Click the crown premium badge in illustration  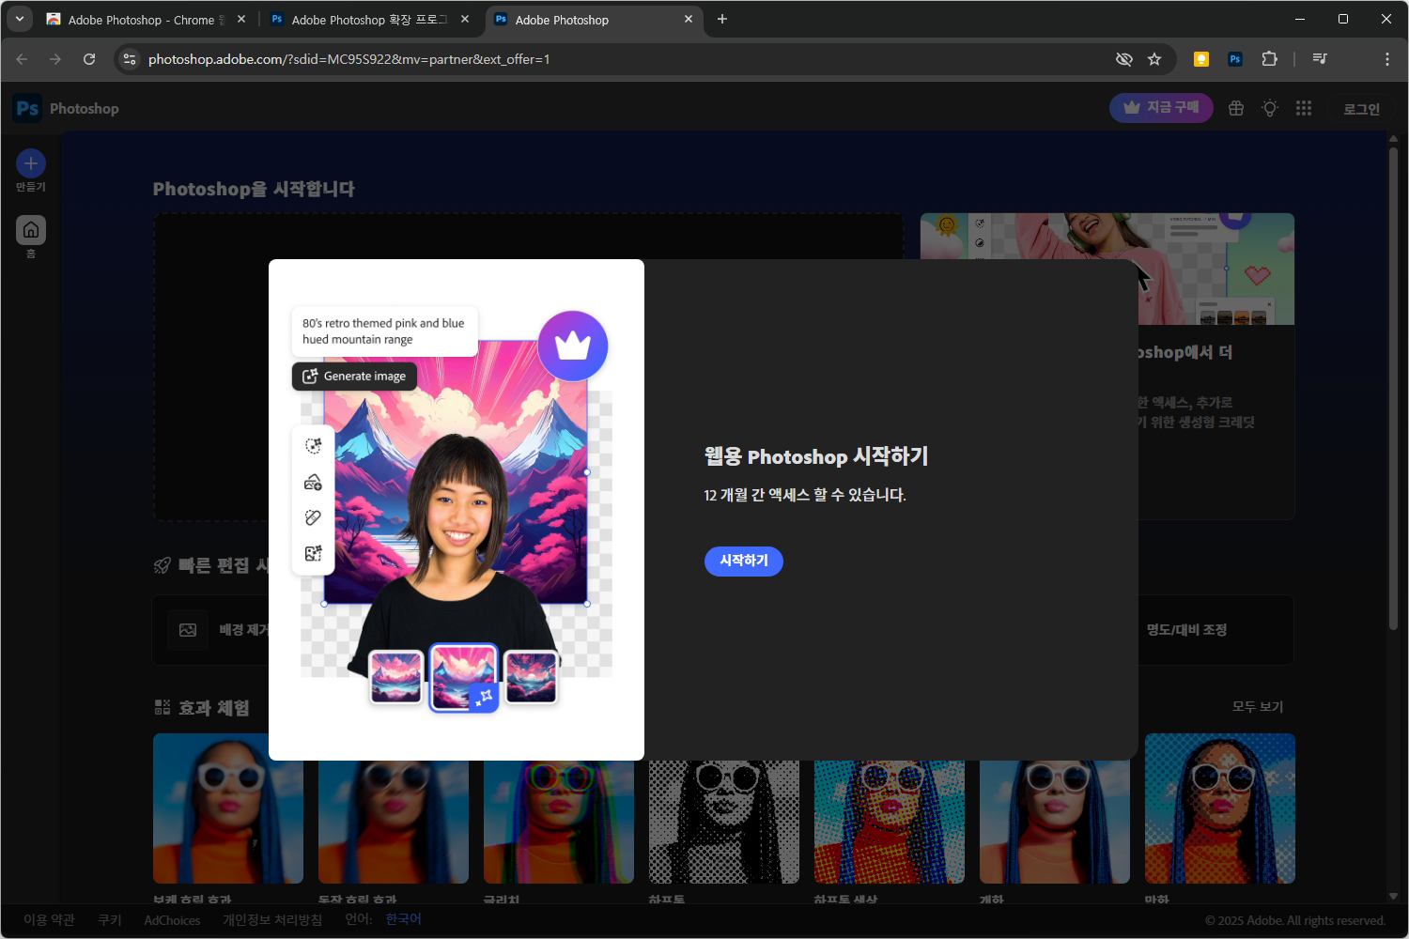tap(573, 346)
